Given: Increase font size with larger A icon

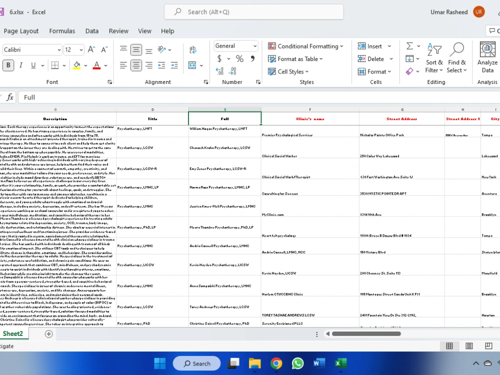Looking at the screenshot, I should [x=91, y=49].
